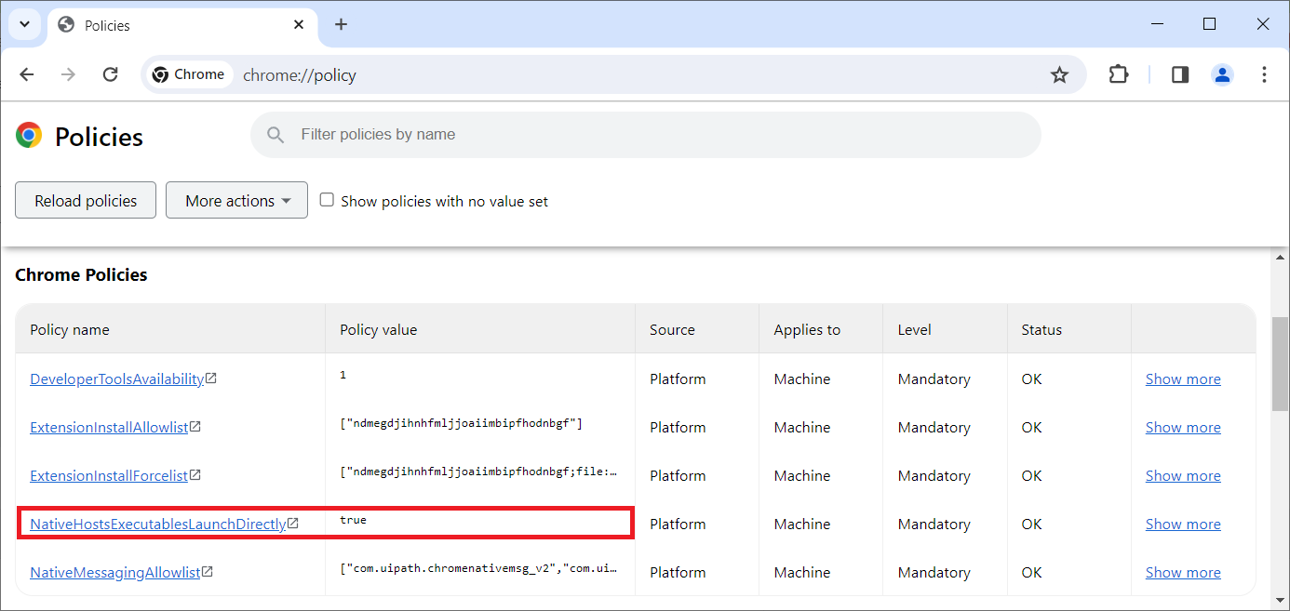Viewport: 1290px width, 611px height.
Task: Open Chrome's three-dot menu
Action: 1264,74
